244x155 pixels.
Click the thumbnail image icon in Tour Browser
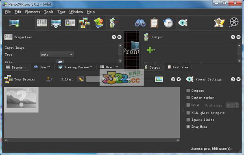pyautogui.click(x=159, y=79)
